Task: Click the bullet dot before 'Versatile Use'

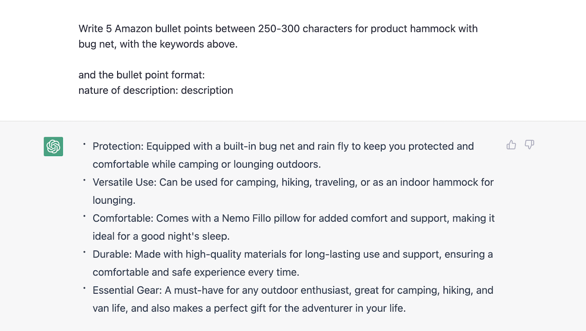Action: tap(84, 180)
